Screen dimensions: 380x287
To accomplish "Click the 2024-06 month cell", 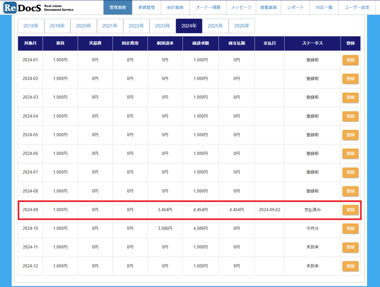I will 30,153.
